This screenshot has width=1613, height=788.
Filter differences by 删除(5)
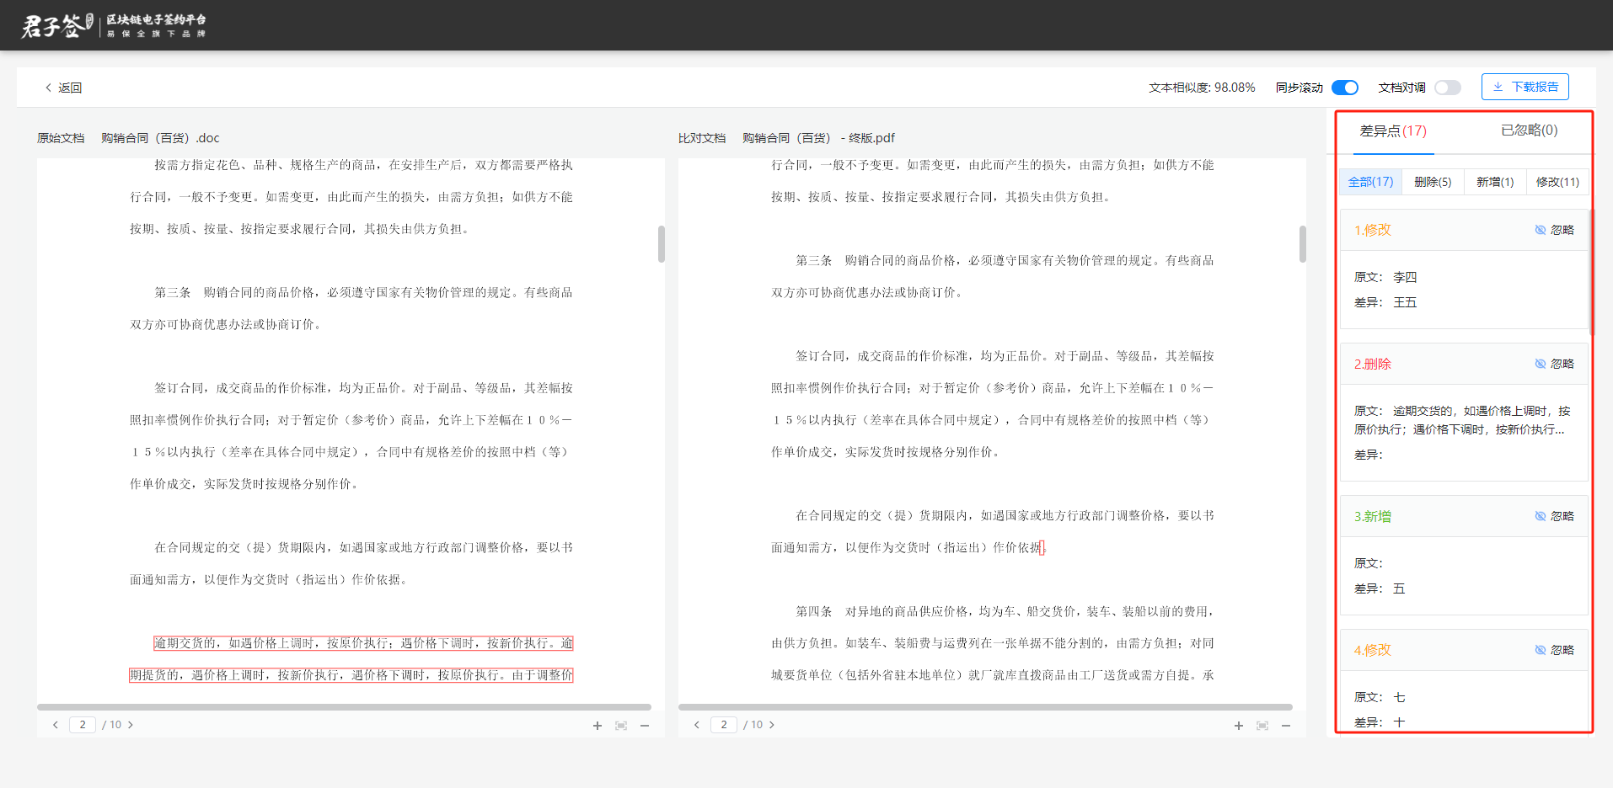tap(1433, 182)
